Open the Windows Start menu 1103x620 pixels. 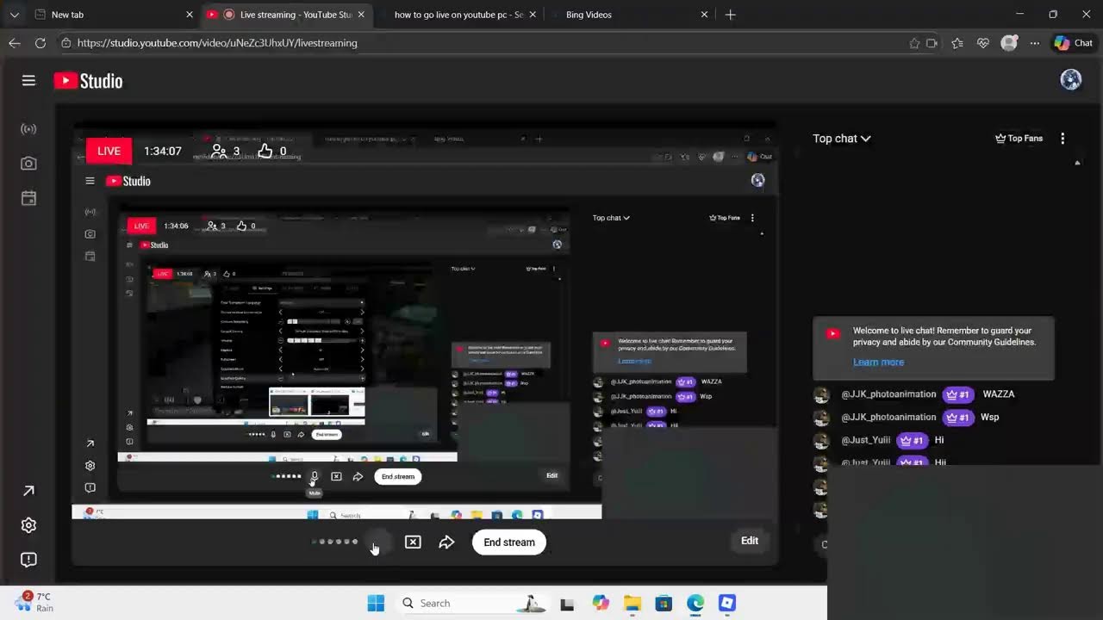coord(376,603)
